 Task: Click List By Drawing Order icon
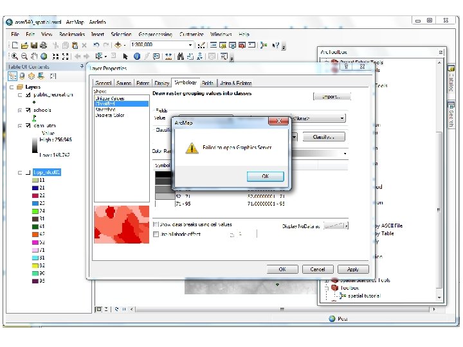pyautogui.click(x=12, y=76)
